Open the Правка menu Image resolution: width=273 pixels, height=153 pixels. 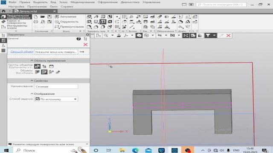25,2
